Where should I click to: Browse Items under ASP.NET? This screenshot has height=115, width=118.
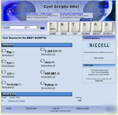(x=48, y=77)
